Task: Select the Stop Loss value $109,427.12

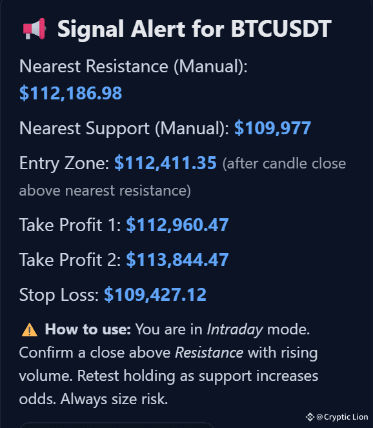Action: pyautogui.click(x=155, y=294)
